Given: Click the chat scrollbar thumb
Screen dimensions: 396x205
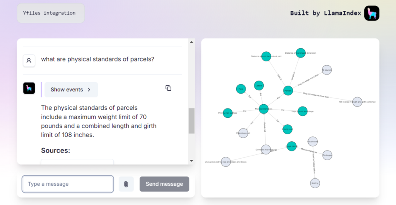Looking at the screenshot, I should 191,121.
